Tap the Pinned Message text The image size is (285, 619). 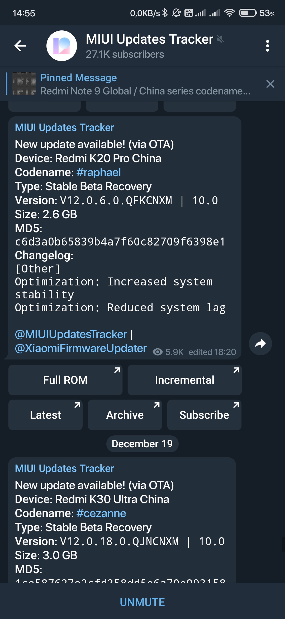[x=78, y=78]
